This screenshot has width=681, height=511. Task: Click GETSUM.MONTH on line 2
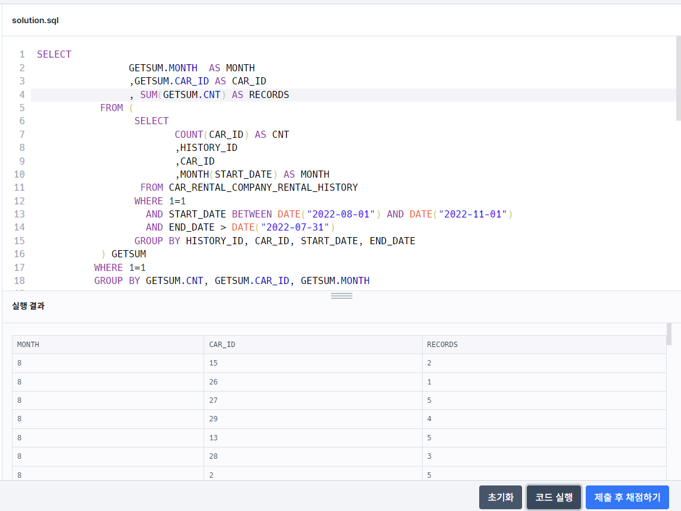tap(163, 68)
